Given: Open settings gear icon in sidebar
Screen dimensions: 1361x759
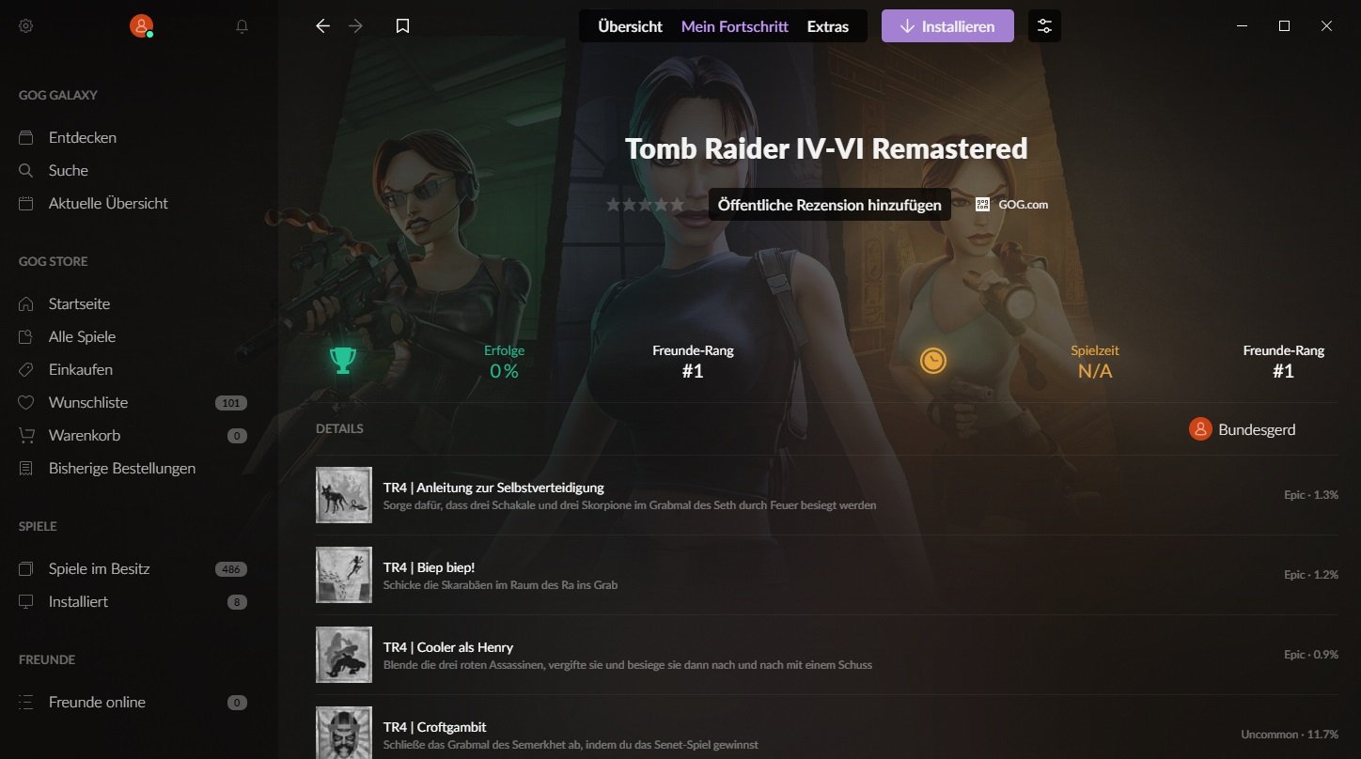Looking at the screenshot, I should point(26,26).
